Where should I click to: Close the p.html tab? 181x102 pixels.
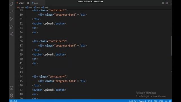[28, 3]
